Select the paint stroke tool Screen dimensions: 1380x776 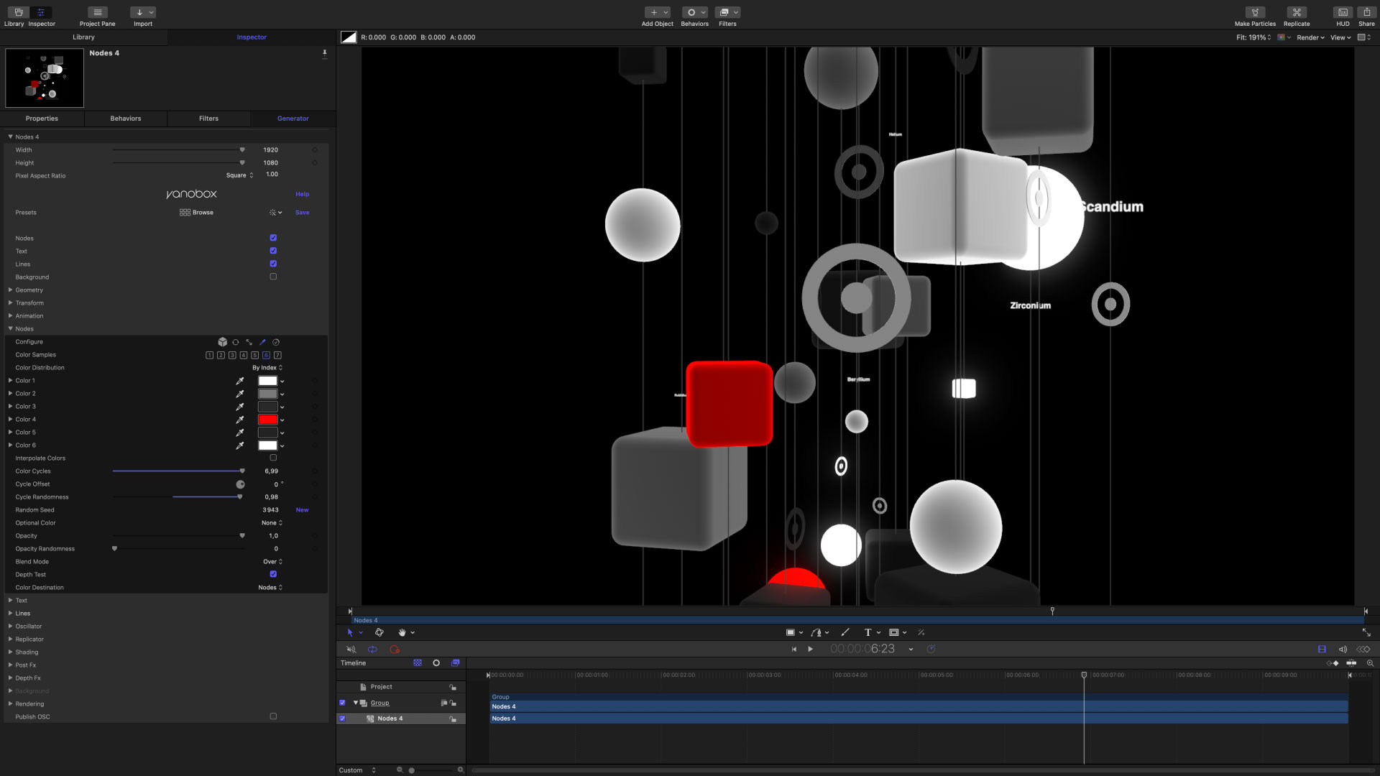pyautogui.click(x=845, y=632)
